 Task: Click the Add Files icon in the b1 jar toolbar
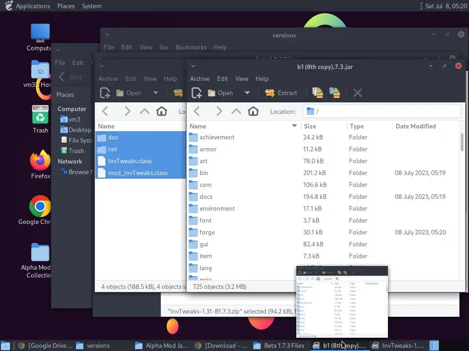[x=318, y=93]
